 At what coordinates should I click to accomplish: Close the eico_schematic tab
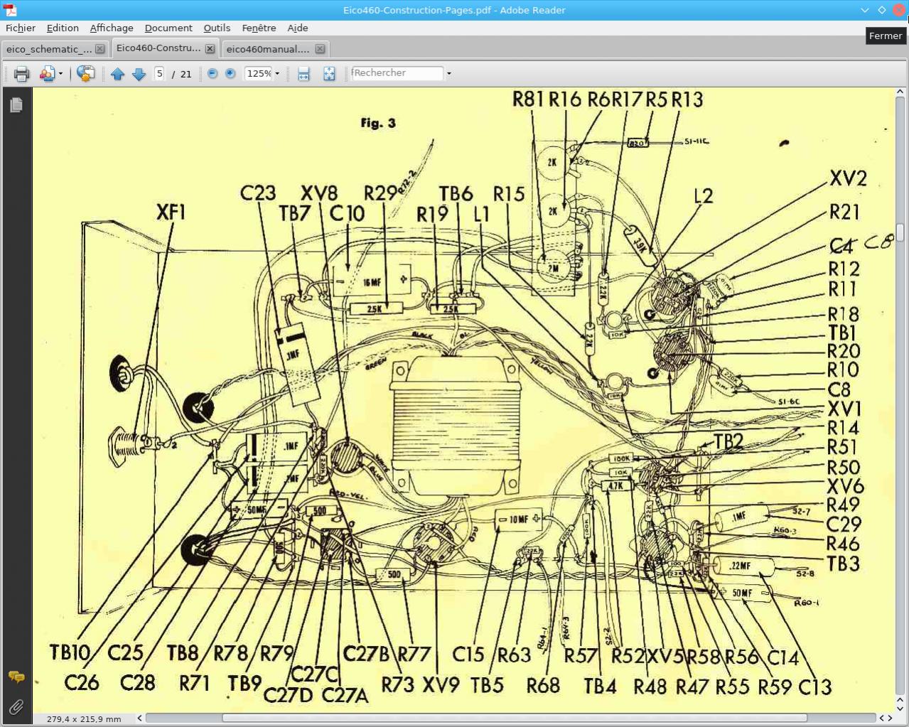pos(100,49)
